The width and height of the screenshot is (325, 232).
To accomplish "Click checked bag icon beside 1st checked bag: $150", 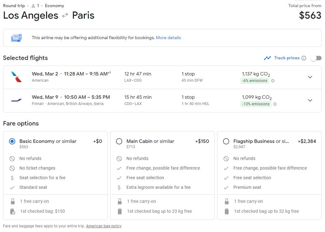I will [13, 211].
